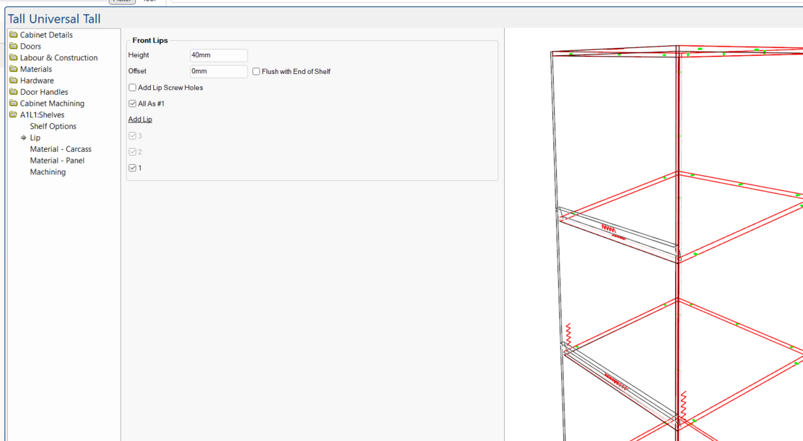Click the Cabinet Machining folder icon
803x441 pixels.
(x=14, y=103)
